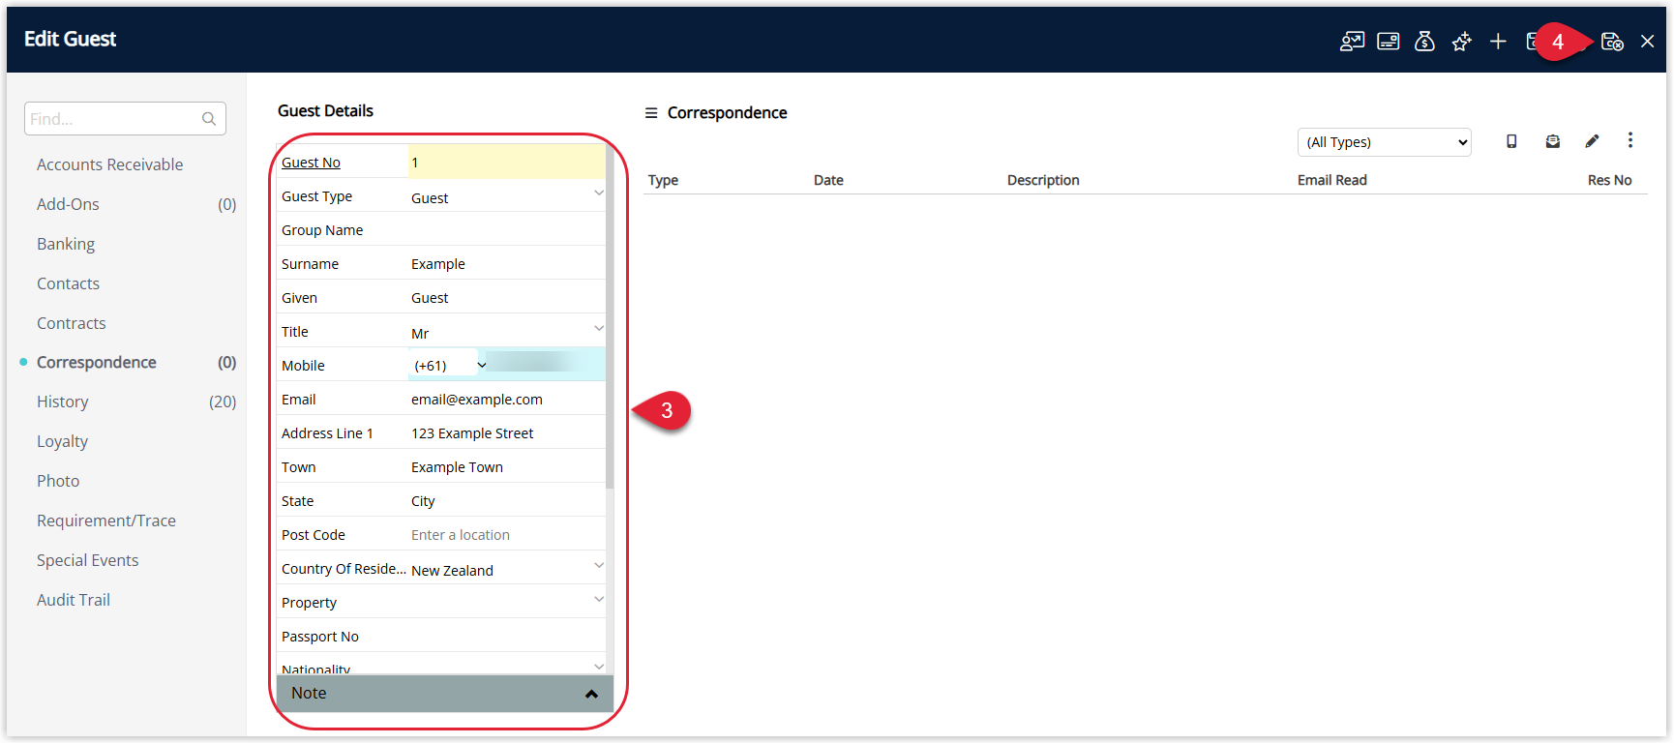Image resolution: width=1674 pixels, height=744 pixels.
Task: Sort by the Email Read column header
Action: point(1332,180)
